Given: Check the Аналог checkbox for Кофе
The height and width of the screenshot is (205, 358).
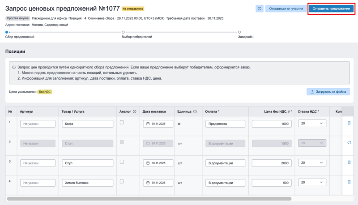Looking at the screenshot, I should tap(122, 123).
